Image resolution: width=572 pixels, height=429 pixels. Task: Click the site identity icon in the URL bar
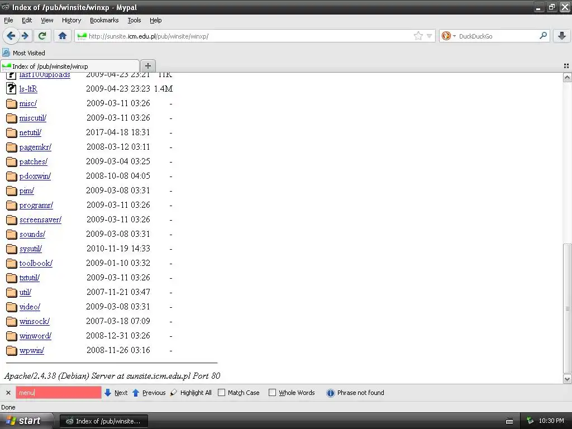(82, 36)
